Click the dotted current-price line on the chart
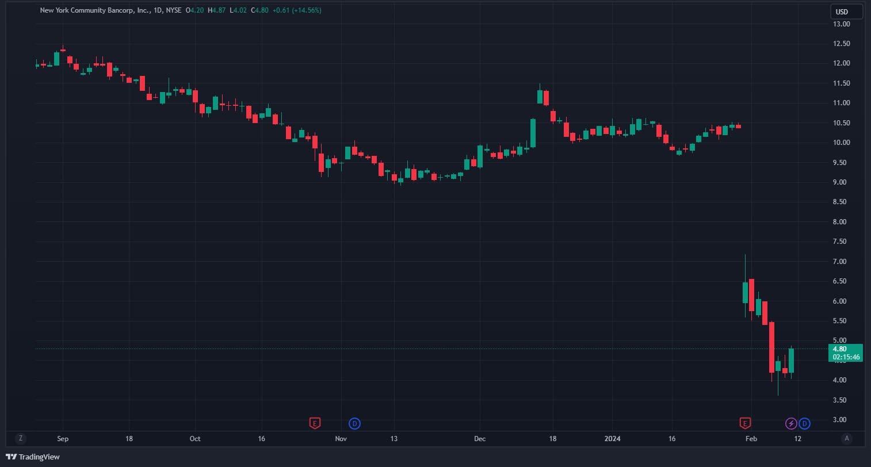The width and height of the screenshot is (871, 467). (x=431, y=349)
